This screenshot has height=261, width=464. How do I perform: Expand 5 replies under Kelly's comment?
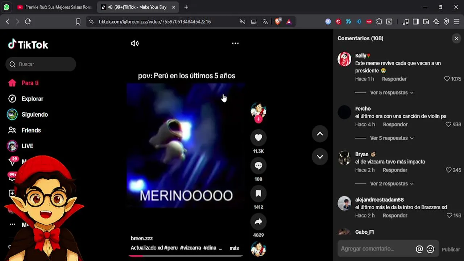391,93
